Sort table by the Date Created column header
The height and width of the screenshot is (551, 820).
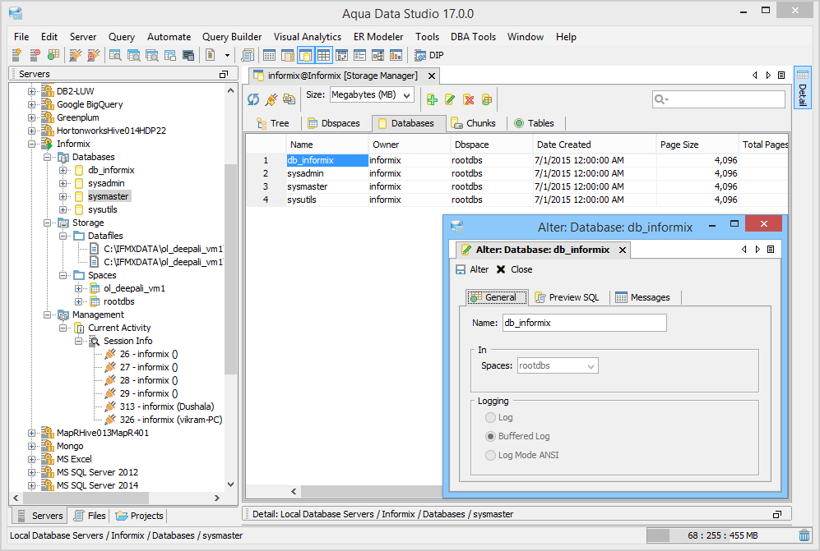[594, 145]
